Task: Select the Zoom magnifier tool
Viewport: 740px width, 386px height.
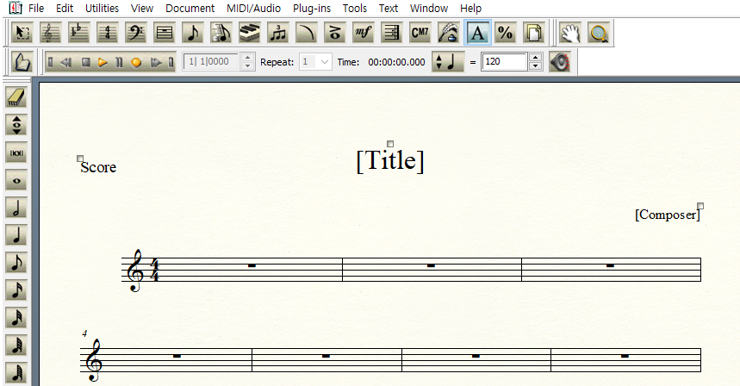Action: click(x=599, y=33)
